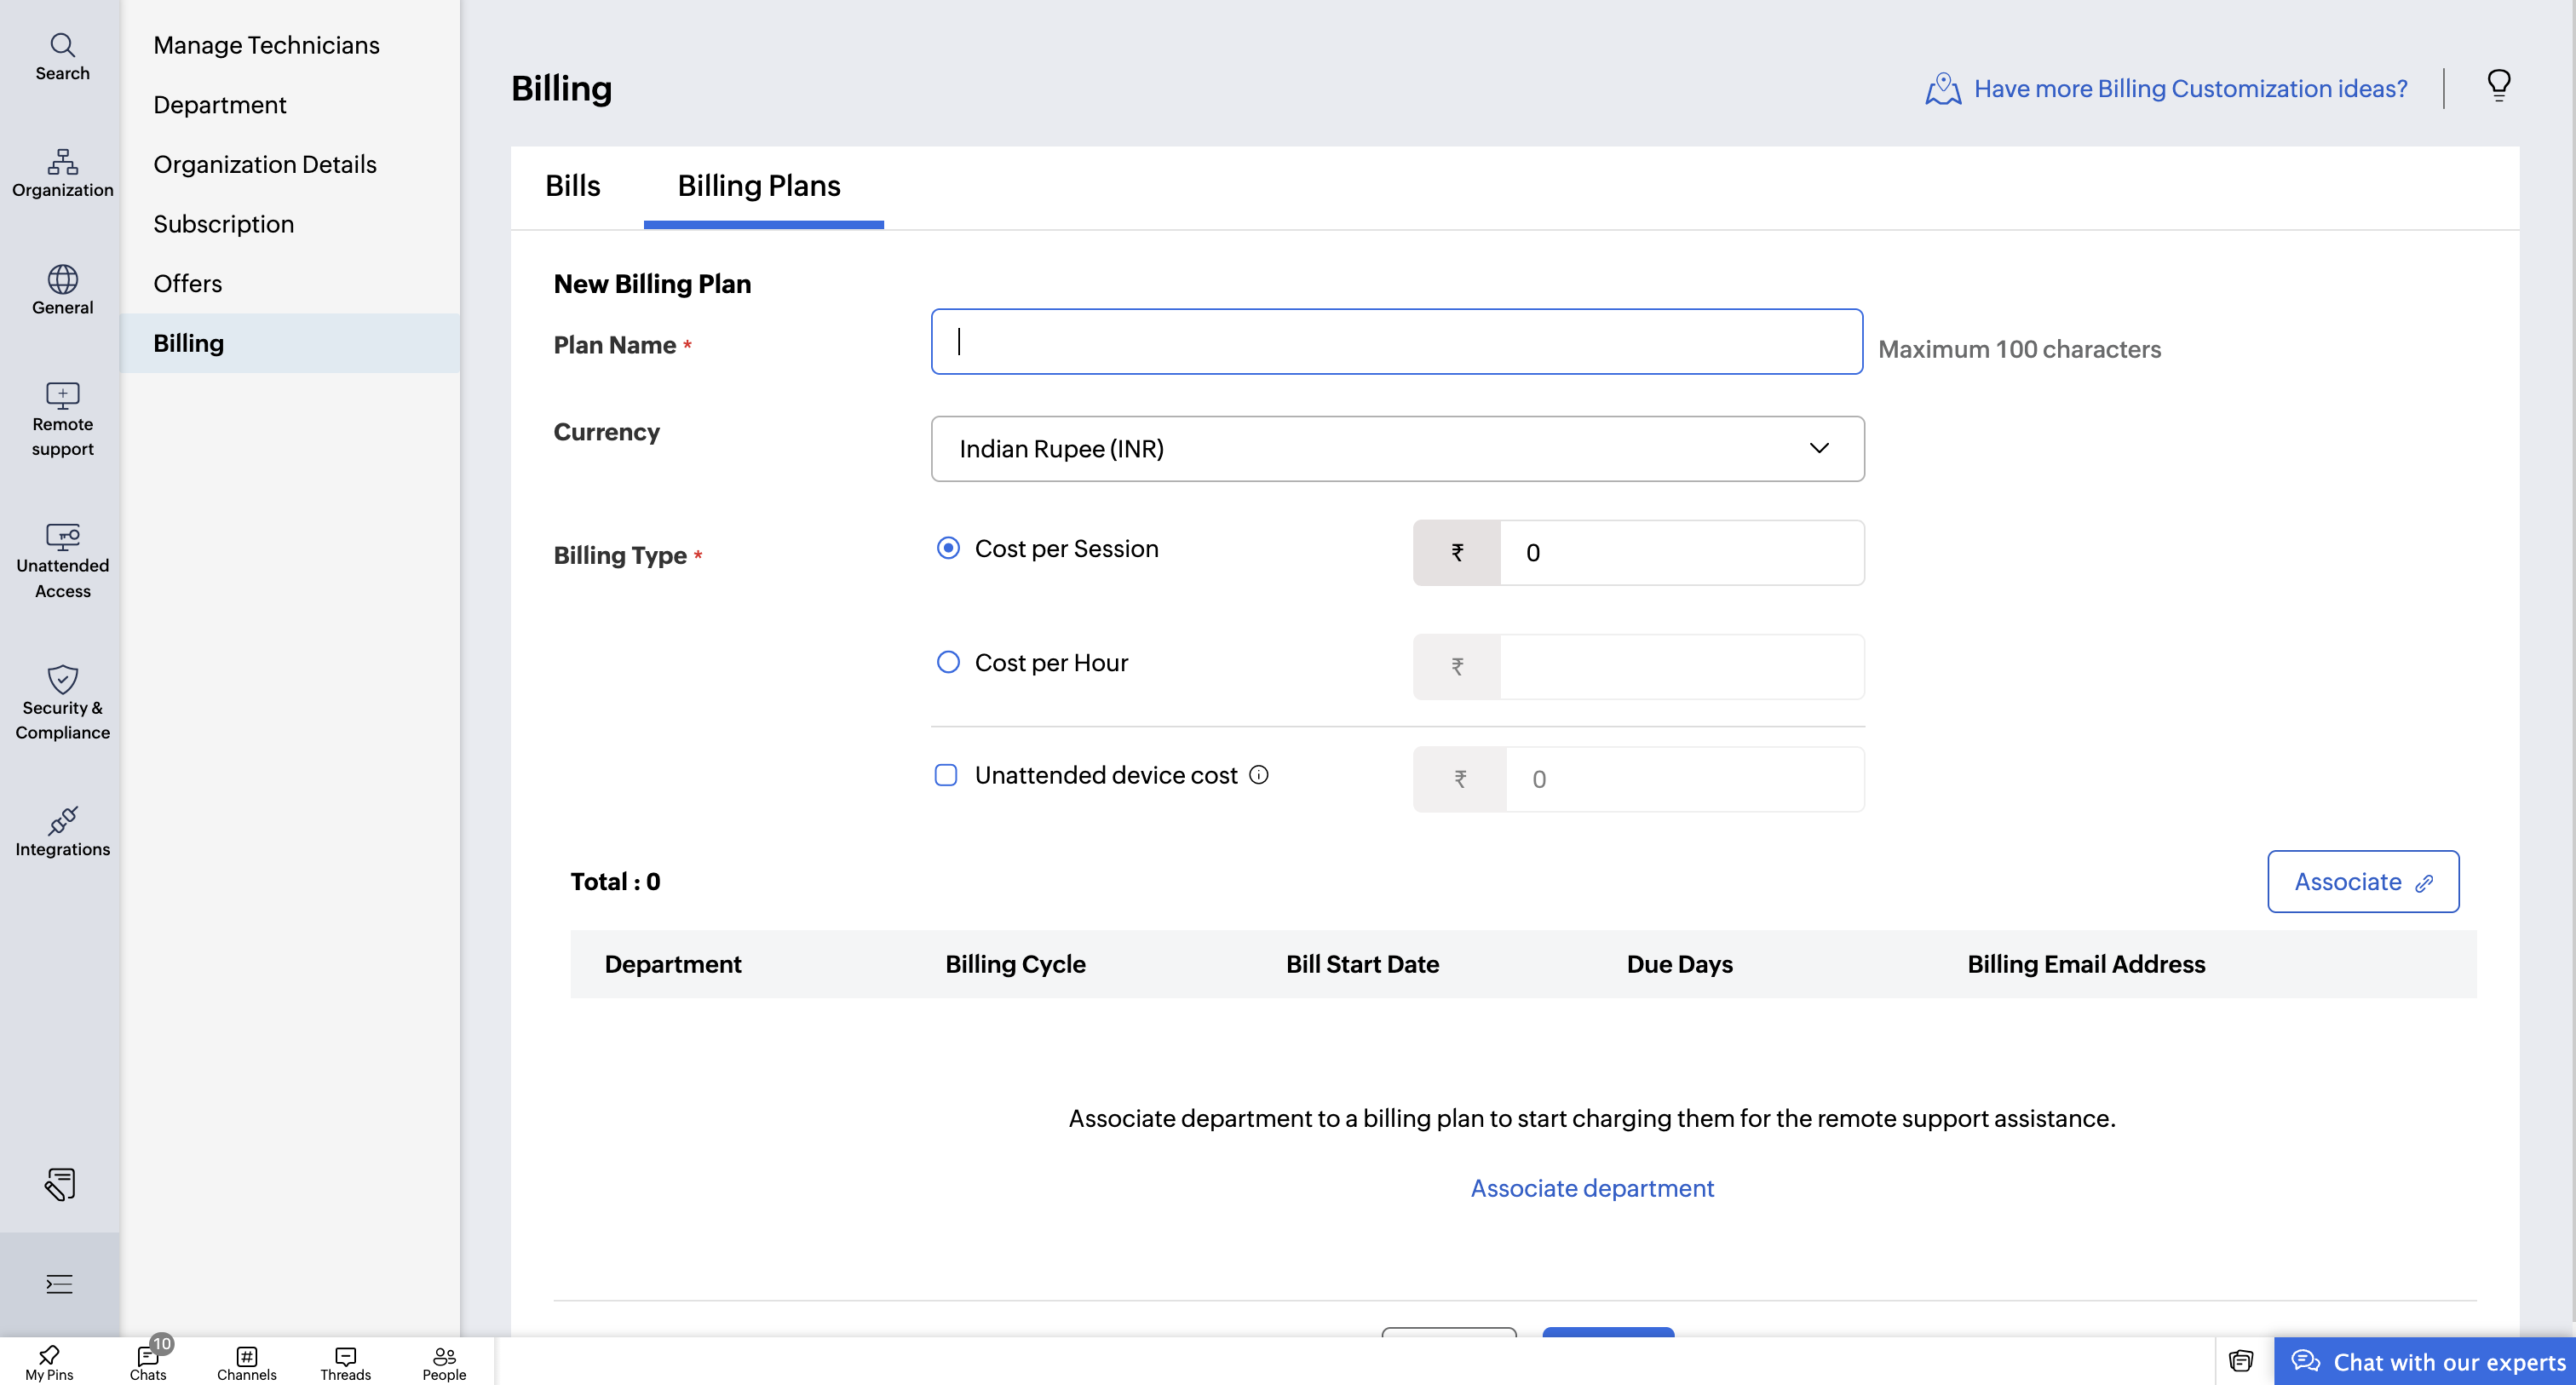This screenshot has width=2576, height=1385.
Task: Open Remote support icon
Action: (x=62, y=419)
